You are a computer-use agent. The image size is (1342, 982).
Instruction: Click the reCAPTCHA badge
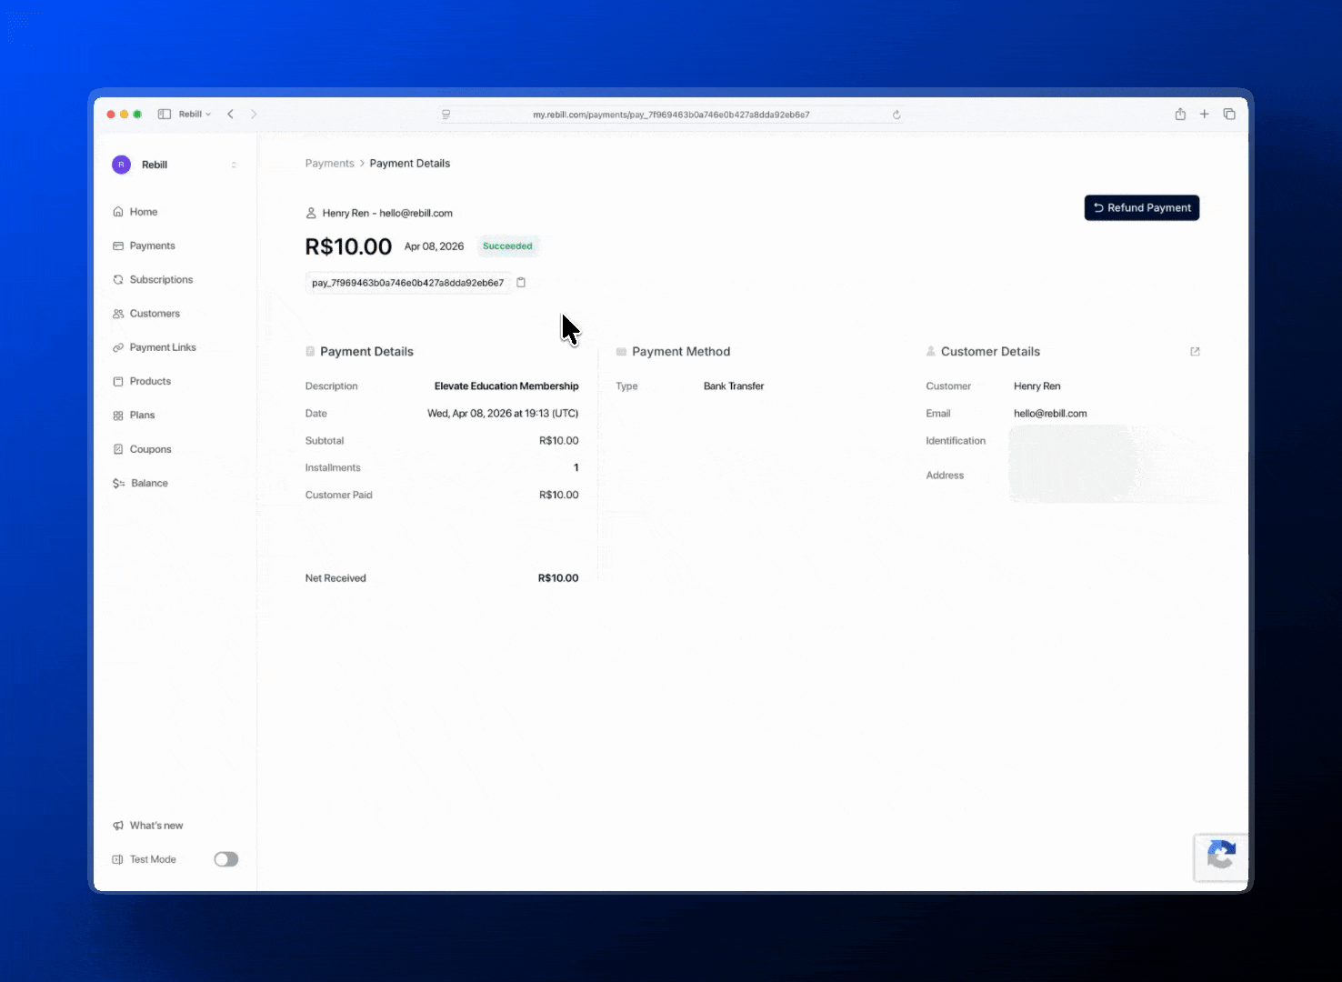click(x=1220, y=857)
